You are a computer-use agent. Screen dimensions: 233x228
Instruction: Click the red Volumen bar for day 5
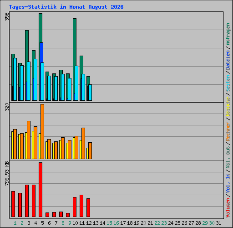(41, 190)
